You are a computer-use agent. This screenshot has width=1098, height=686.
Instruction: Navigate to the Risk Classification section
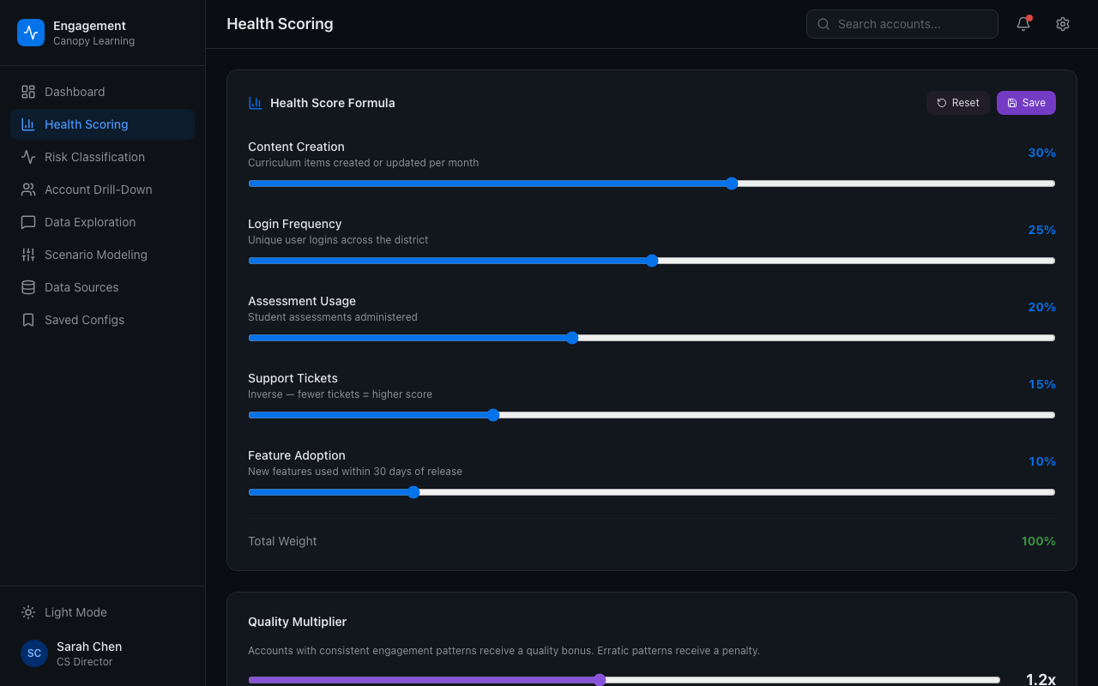(x=94, y=156)
